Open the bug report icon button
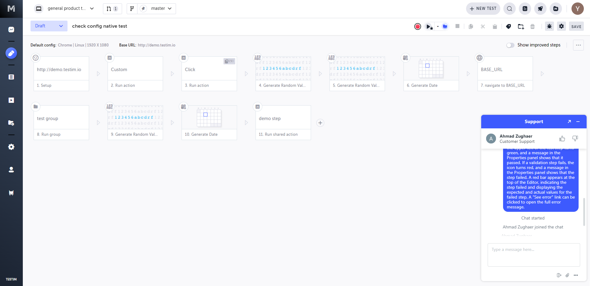Image resolution: width=590 pixels, height=286 pixels. 549,26
